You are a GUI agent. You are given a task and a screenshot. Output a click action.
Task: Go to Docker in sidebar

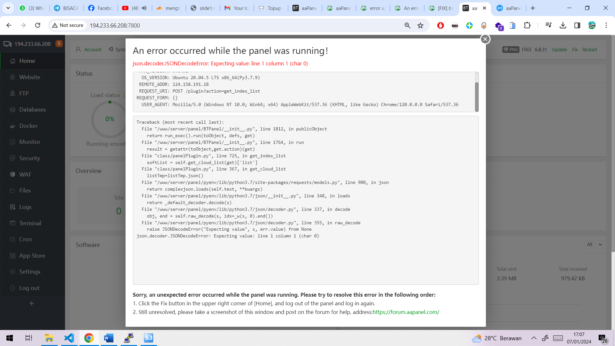(28, 126)
